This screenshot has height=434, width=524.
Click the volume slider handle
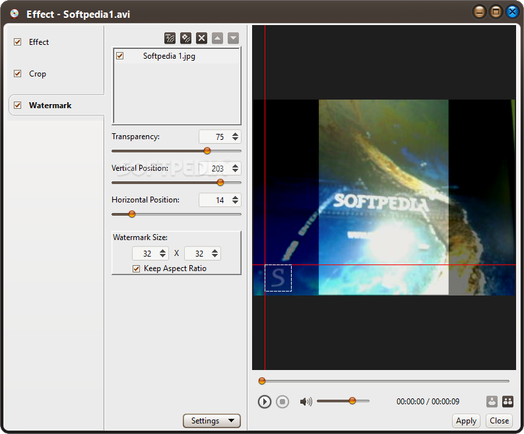352,400
